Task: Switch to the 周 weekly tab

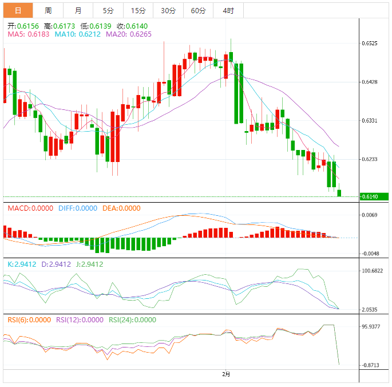Action: pyautogui.click(x=48, y=10)
